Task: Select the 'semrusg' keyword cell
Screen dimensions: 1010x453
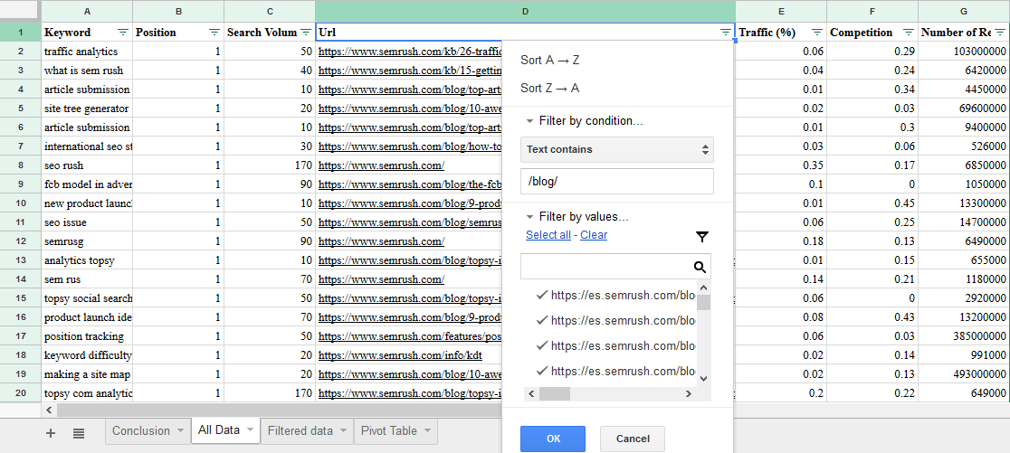Action: tap(88, 241)
